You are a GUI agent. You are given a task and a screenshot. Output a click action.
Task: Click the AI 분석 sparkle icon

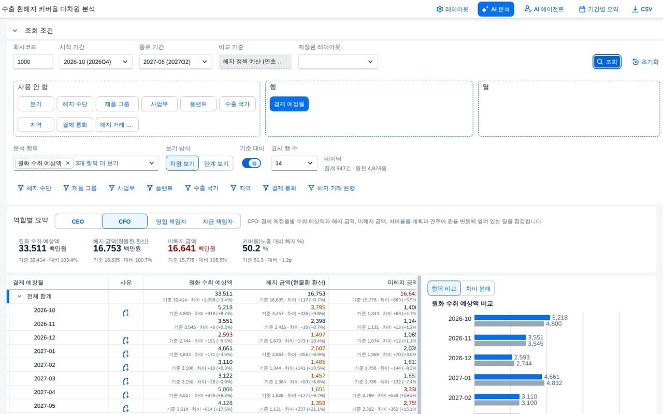pos(485,9)
